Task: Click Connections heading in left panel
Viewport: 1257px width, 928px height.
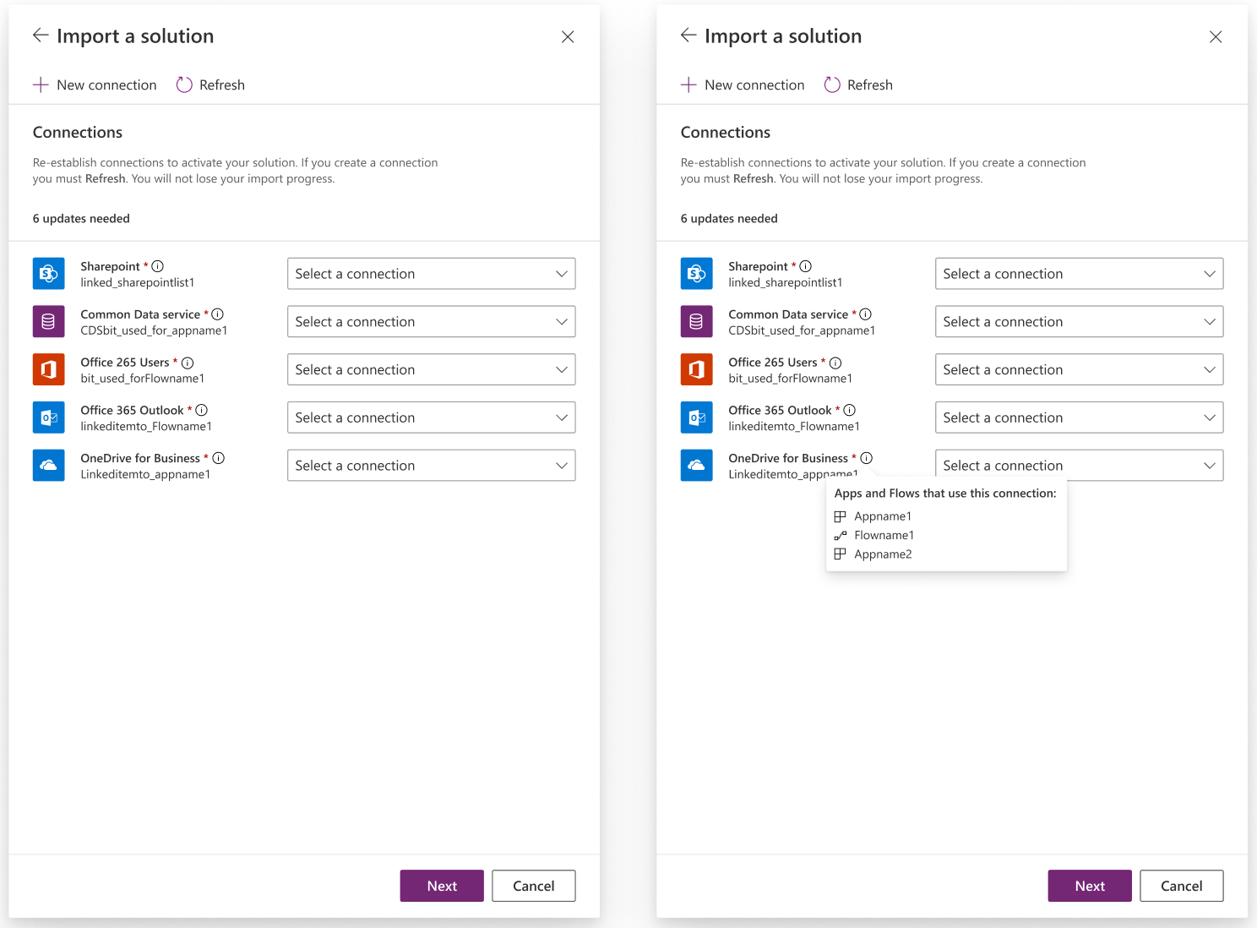Action: click(x=78, y=132)
